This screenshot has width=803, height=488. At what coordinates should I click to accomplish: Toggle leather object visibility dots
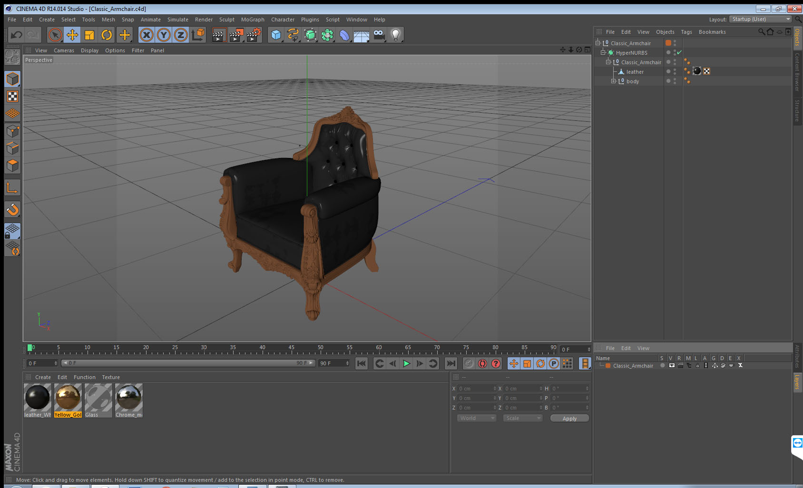[675, 71]
